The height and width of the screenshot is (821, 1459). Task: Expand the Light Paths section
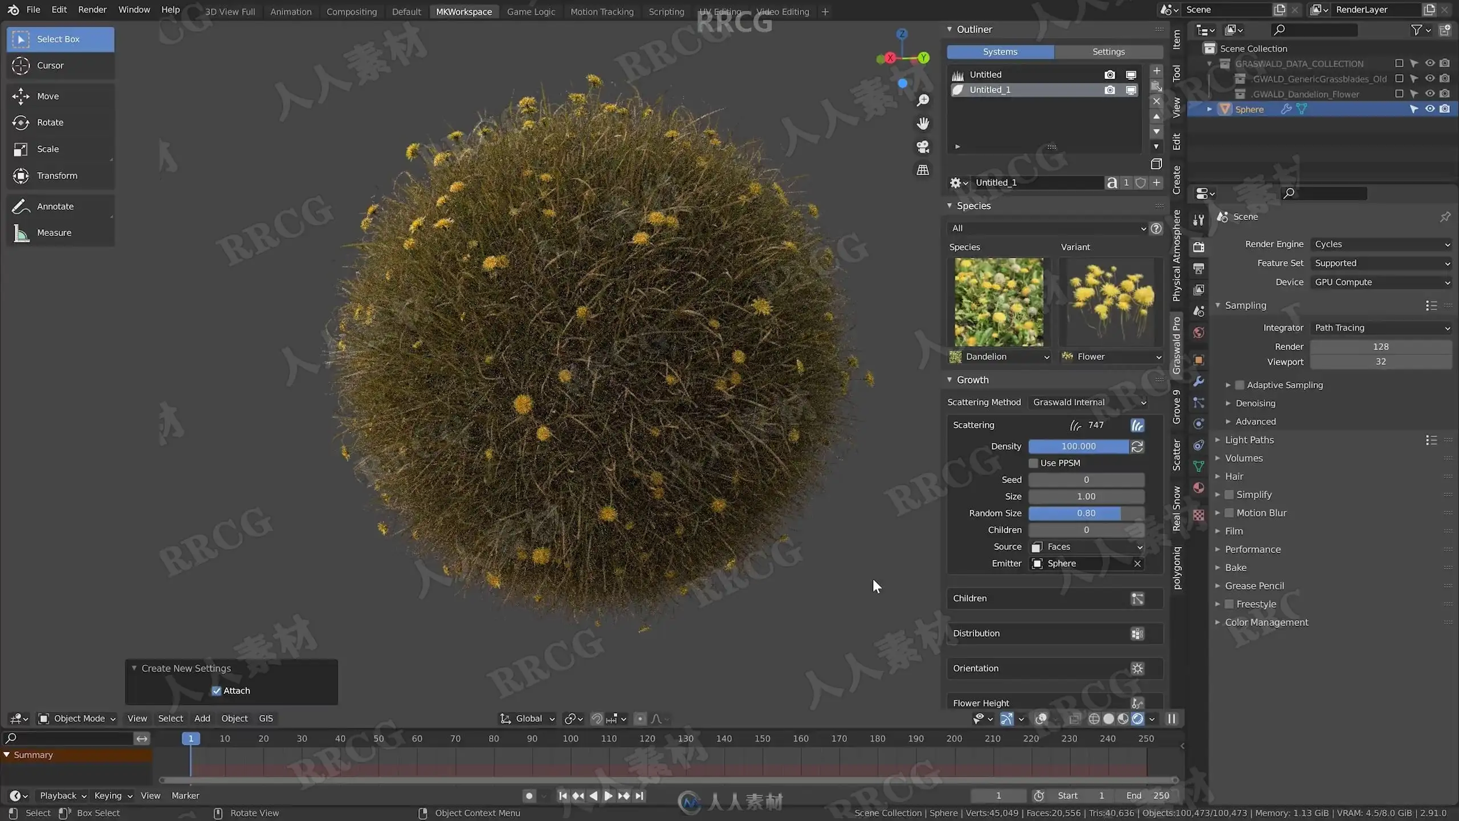tap(1249, 440)
